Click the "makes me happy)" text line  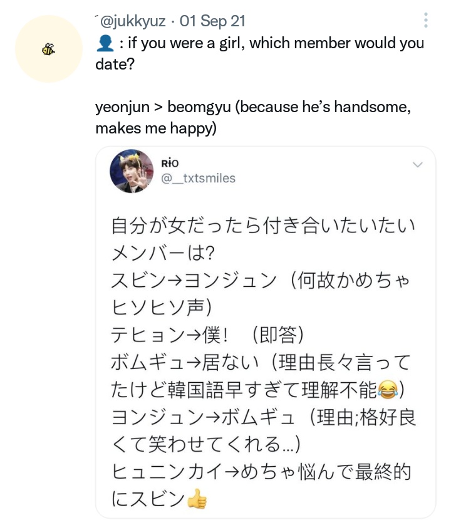[x=156, y=128]
